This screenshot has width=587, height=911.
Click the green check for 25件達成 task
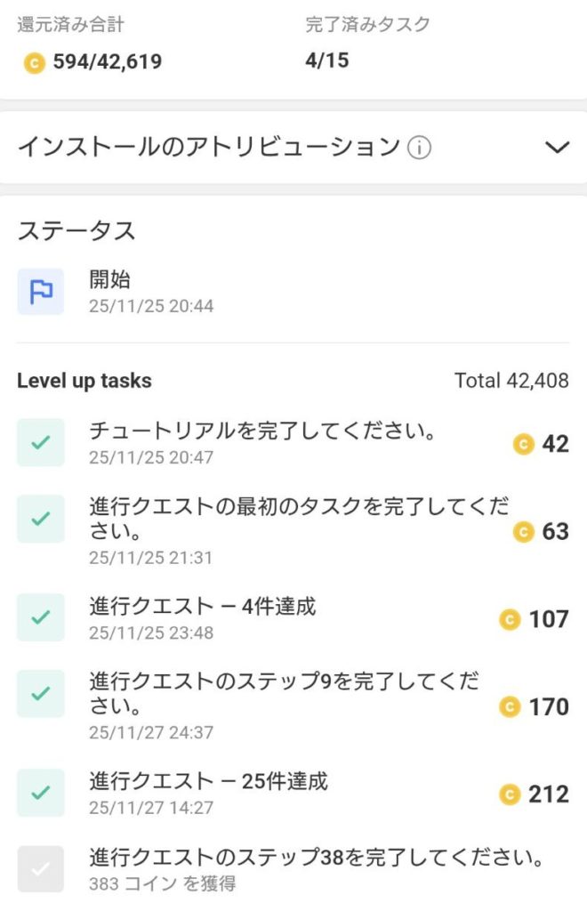pyautogui.click(x=40, y=792)
